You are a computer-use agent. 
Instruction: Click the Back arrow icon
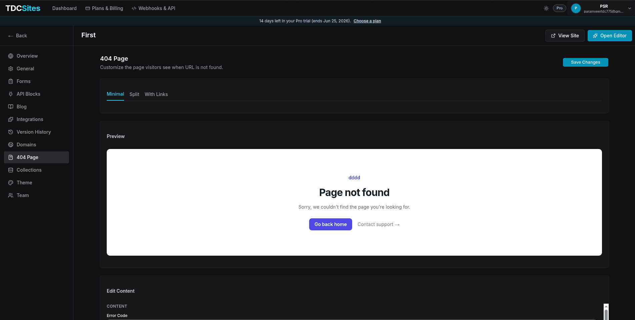(x=11, y=36)
